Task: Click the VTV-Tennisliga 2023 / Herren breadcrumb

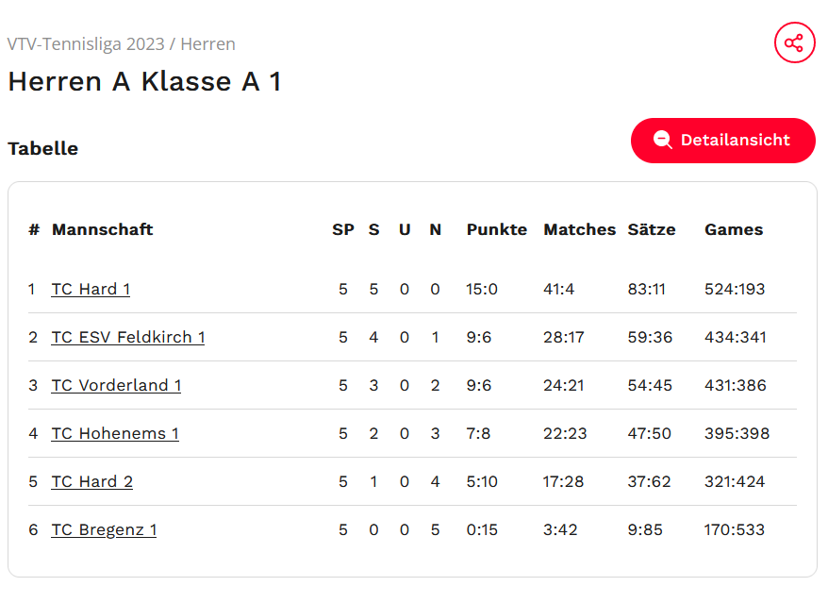Action: 121,44
